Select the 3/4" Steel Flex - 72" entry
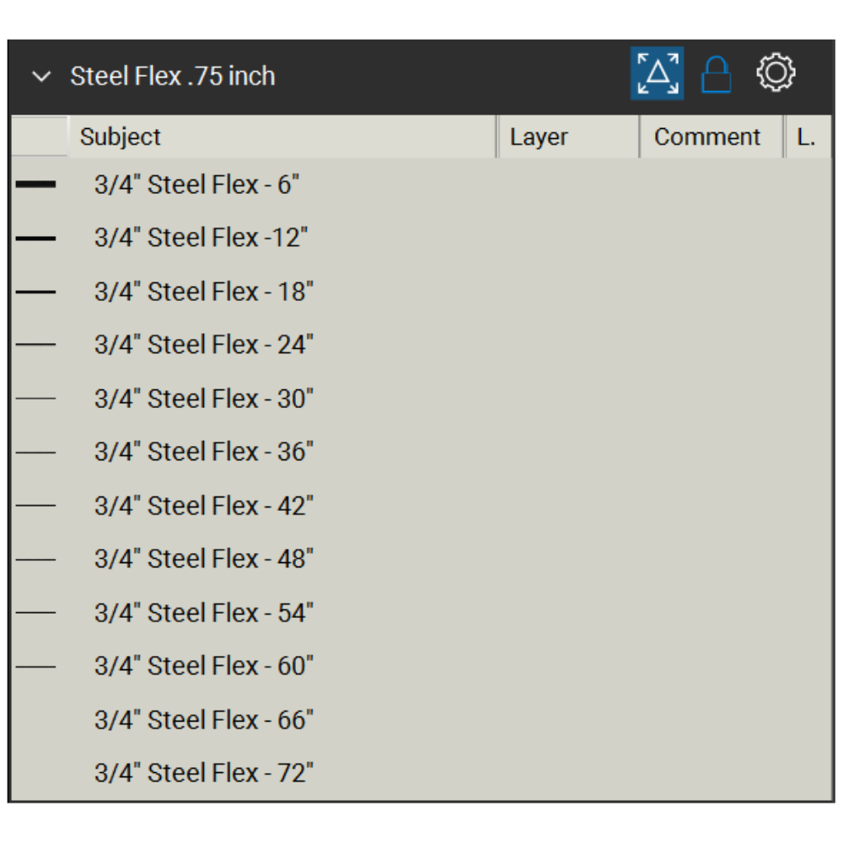 (x=204, y=773)
